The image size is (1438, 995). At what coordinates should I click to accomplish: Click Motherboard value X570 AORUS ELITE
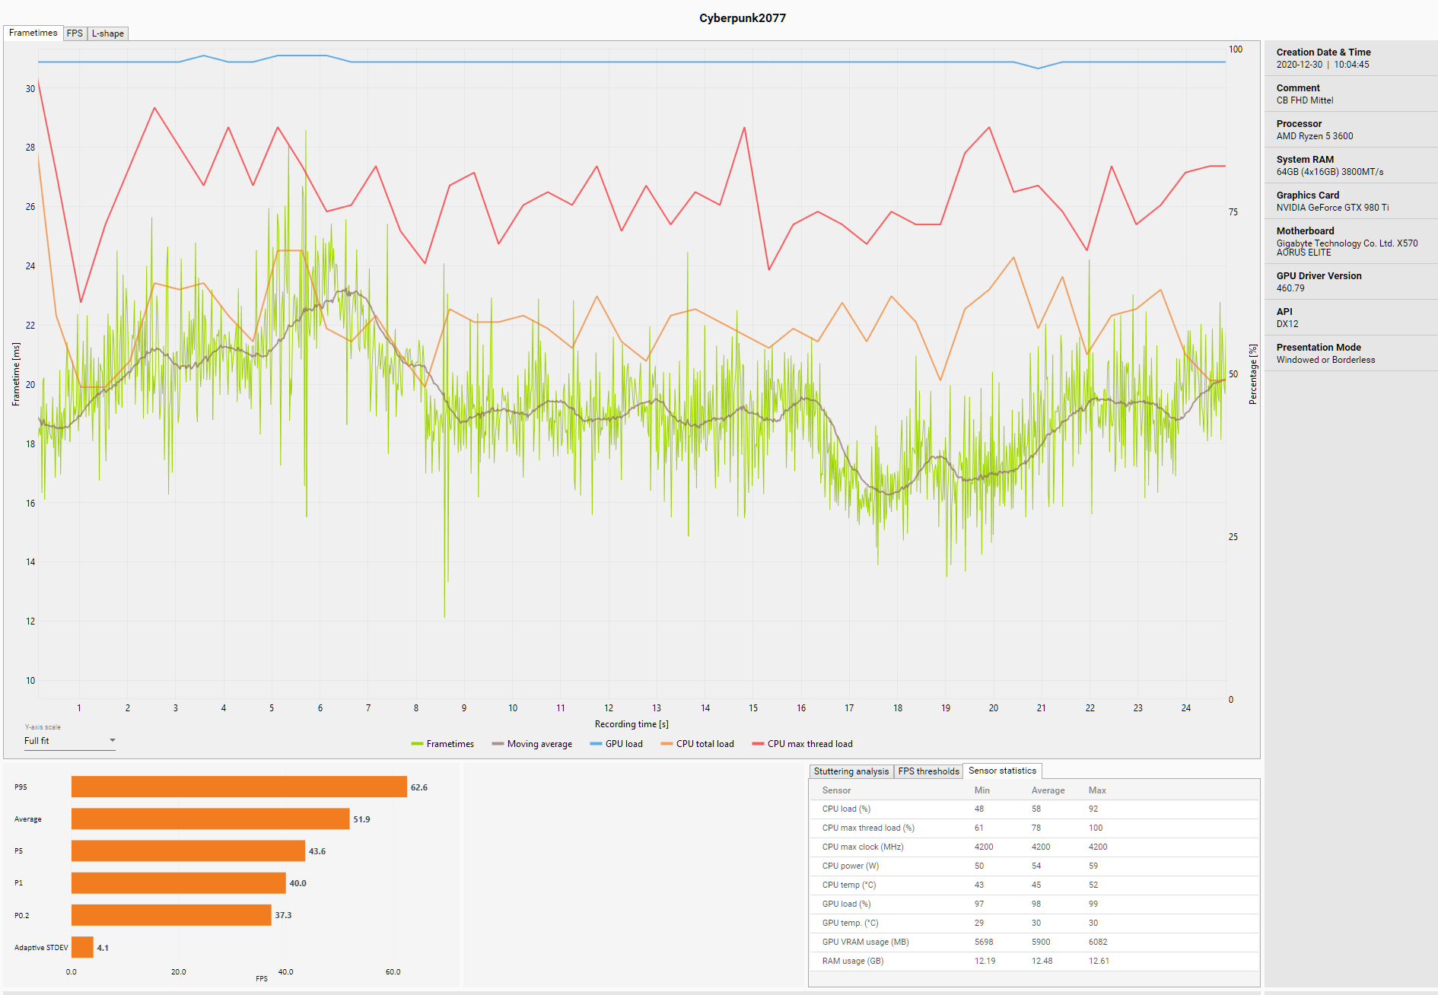point(1347,248)
